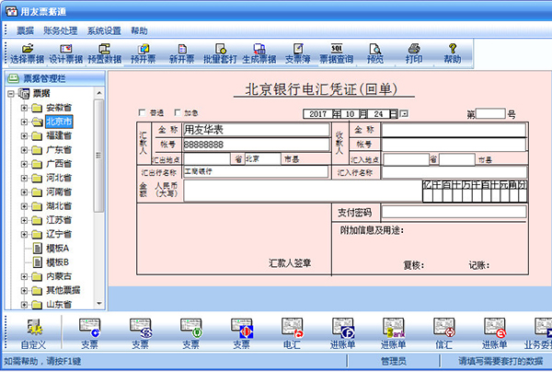Collapse the root 票据 tree node
Viewport: 552px width, 372px height.
coord(10,93)
